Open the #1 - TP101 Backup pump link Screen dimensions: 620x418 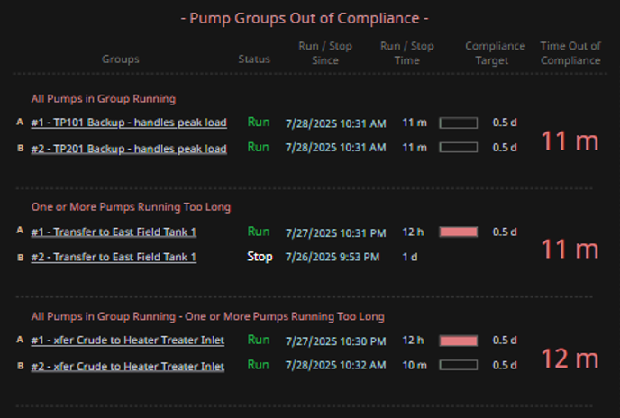[x=128, y=123]
